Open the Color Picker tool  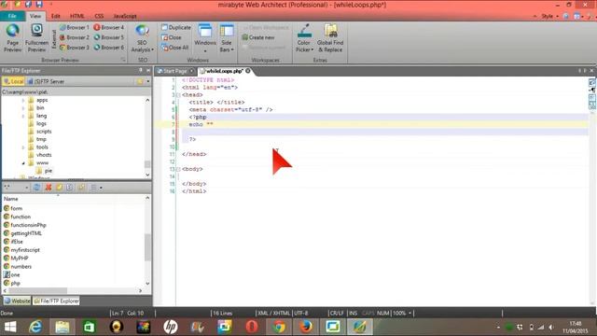(x=304, y=38)
